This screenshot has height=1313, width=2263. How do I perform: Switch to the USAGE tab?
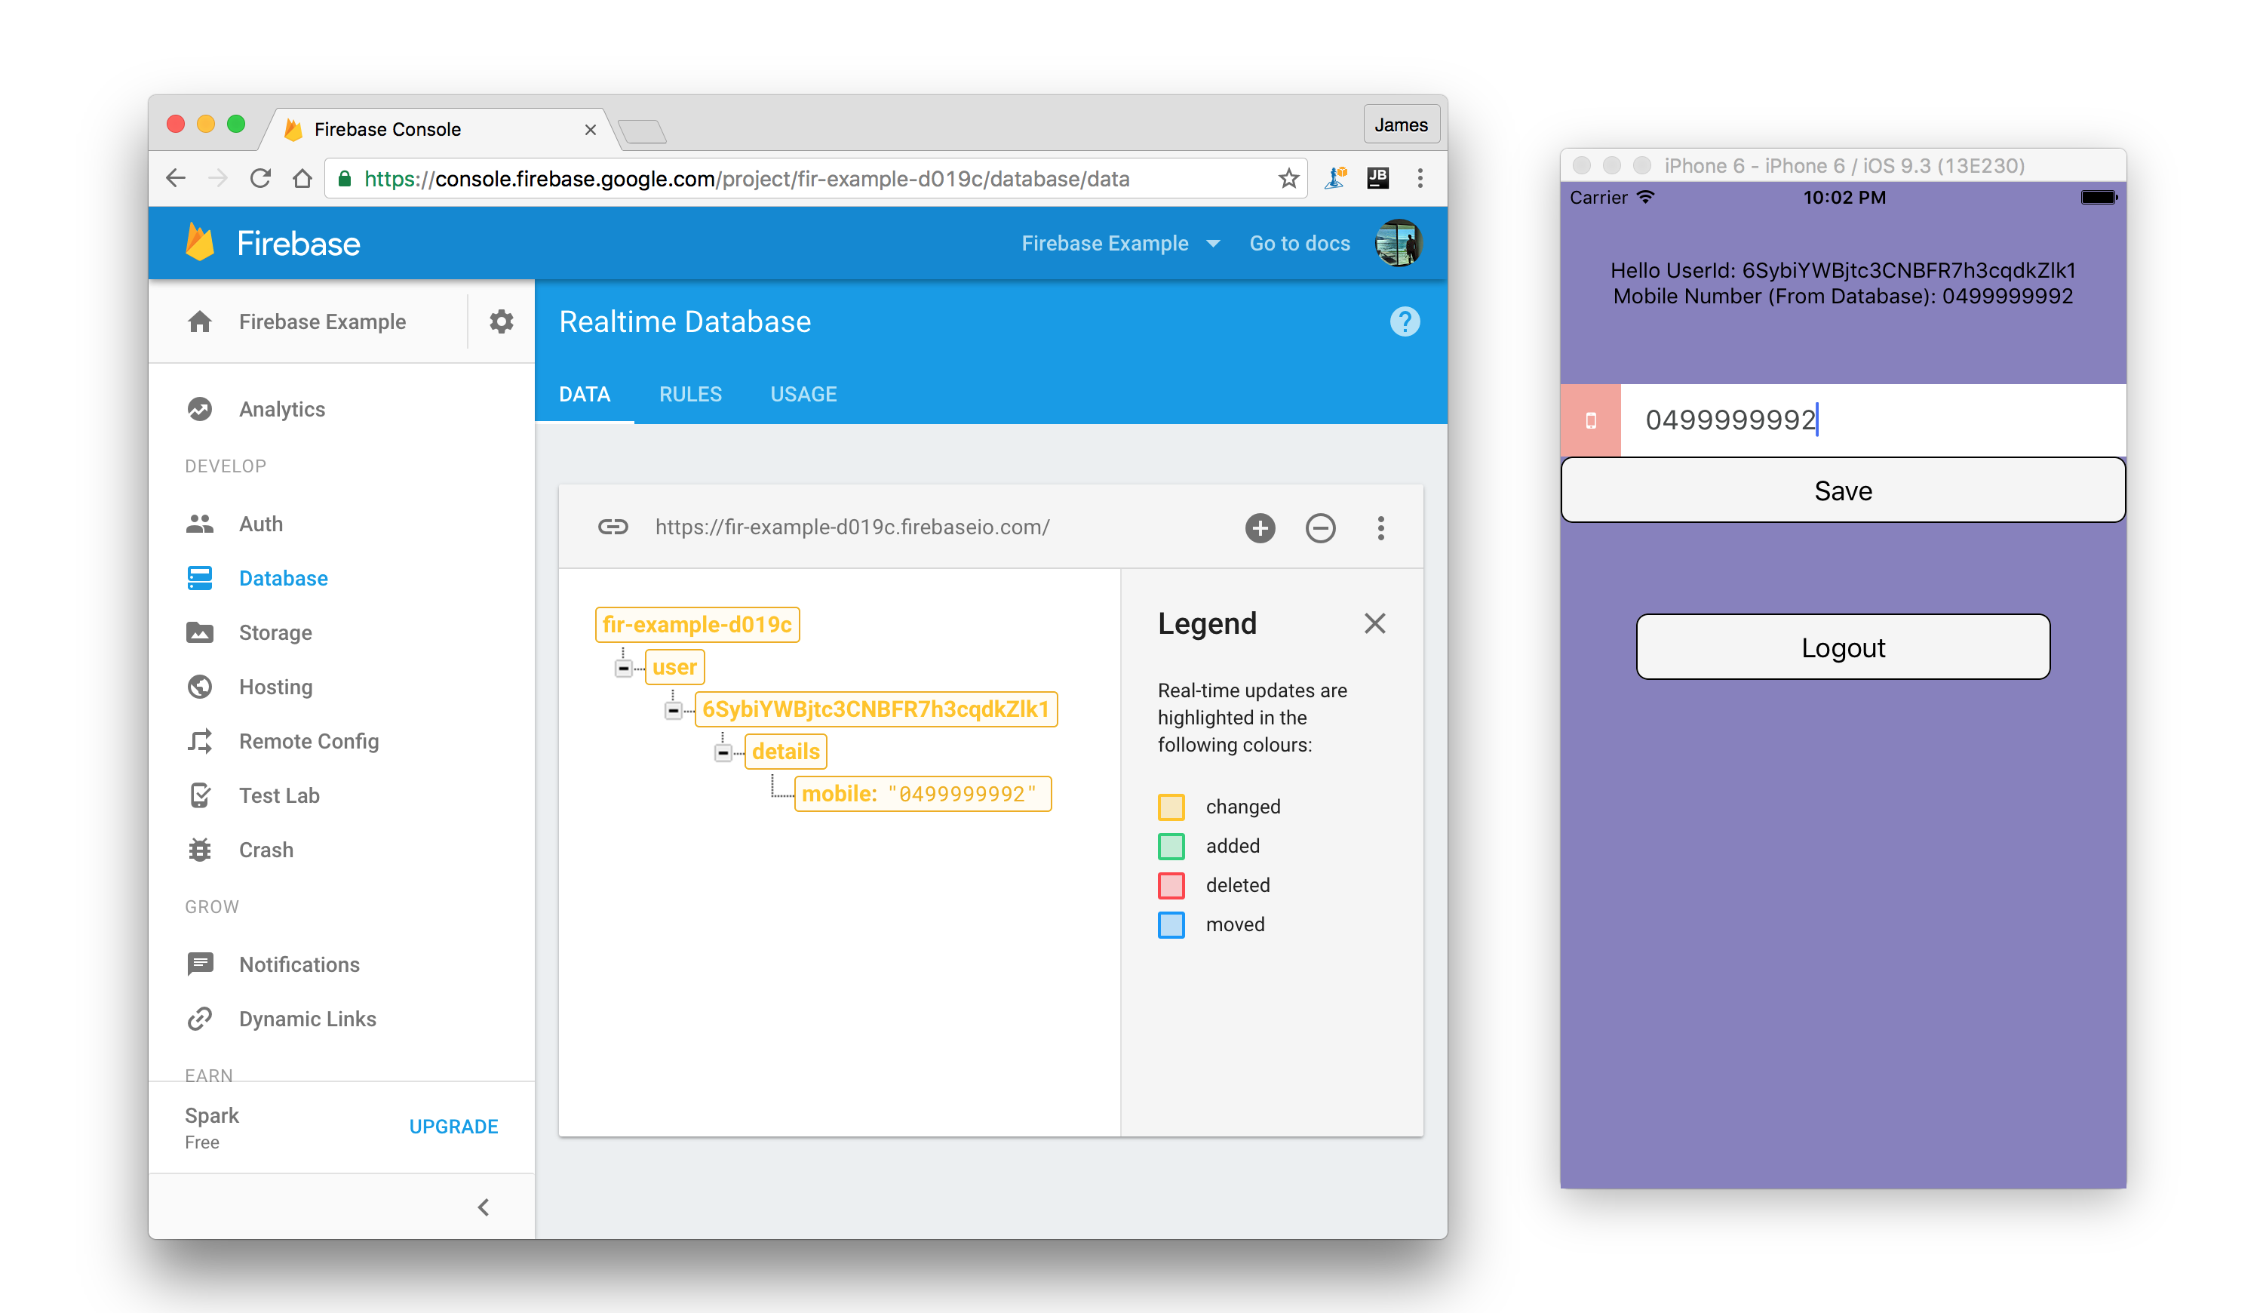point(803,394)
